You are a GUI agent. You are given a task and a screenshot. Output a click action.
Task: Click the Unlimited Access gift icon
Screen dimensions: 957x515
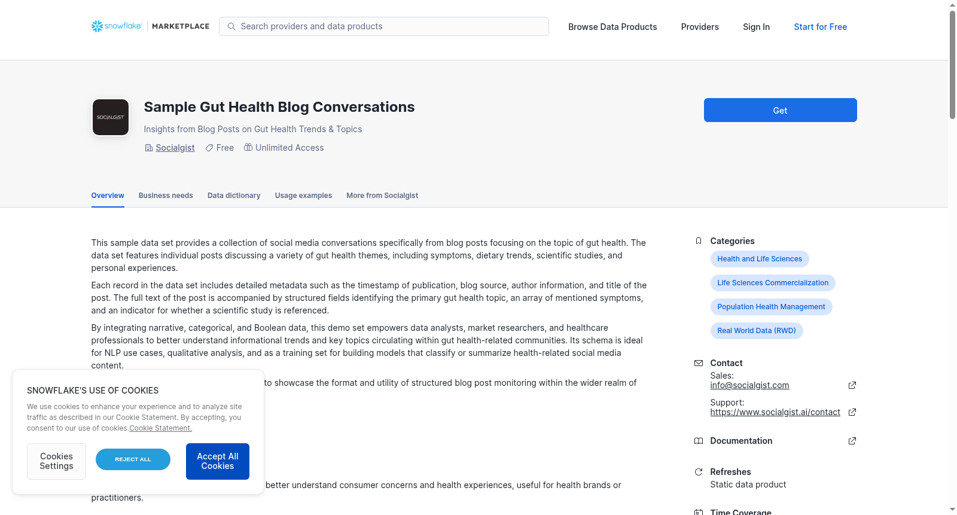point(248,147)
